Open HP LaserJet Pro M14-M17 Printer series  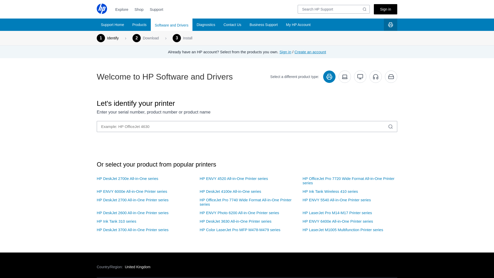337,213
